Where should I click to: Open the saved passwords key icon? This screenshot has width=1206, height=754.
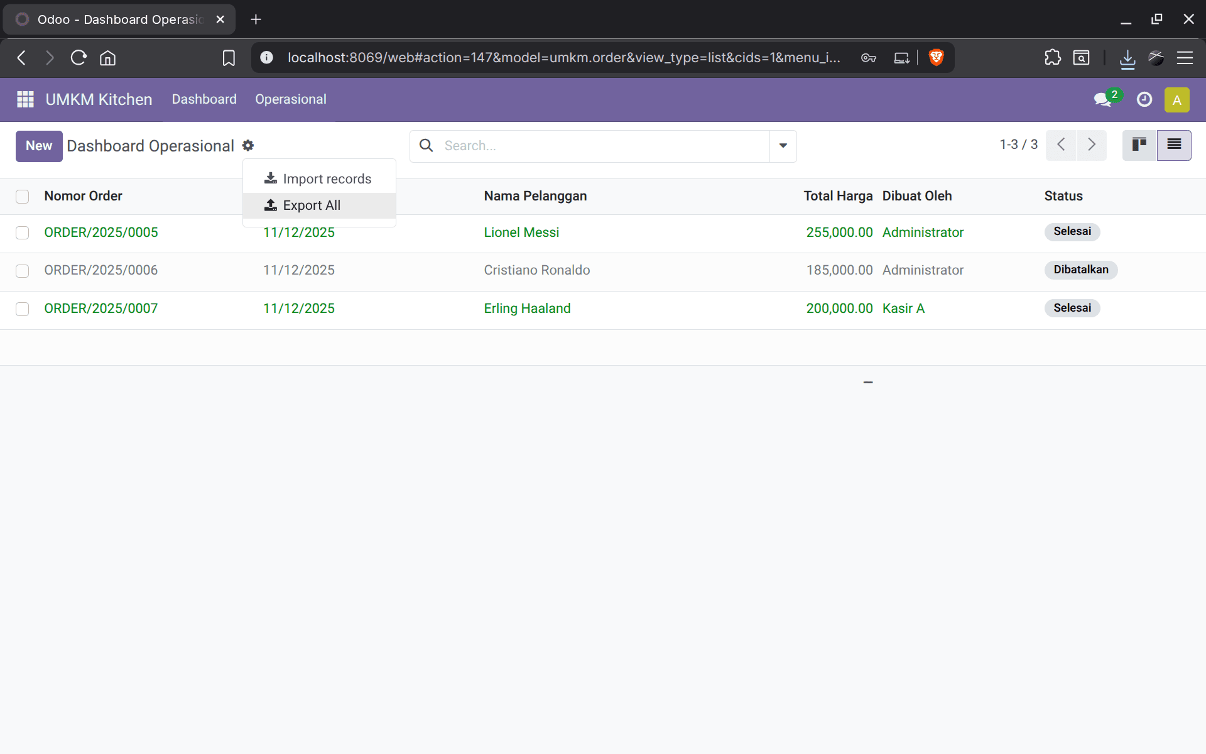[869, 58]
